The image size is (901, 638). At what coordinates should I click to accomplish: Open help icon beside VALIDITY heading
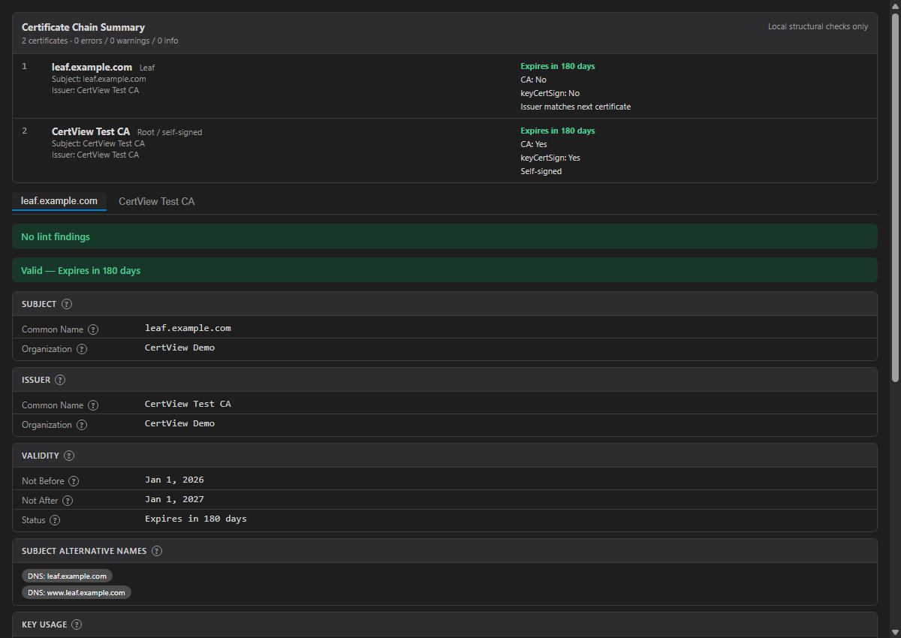pyautogui.click(x=69, y=456)
